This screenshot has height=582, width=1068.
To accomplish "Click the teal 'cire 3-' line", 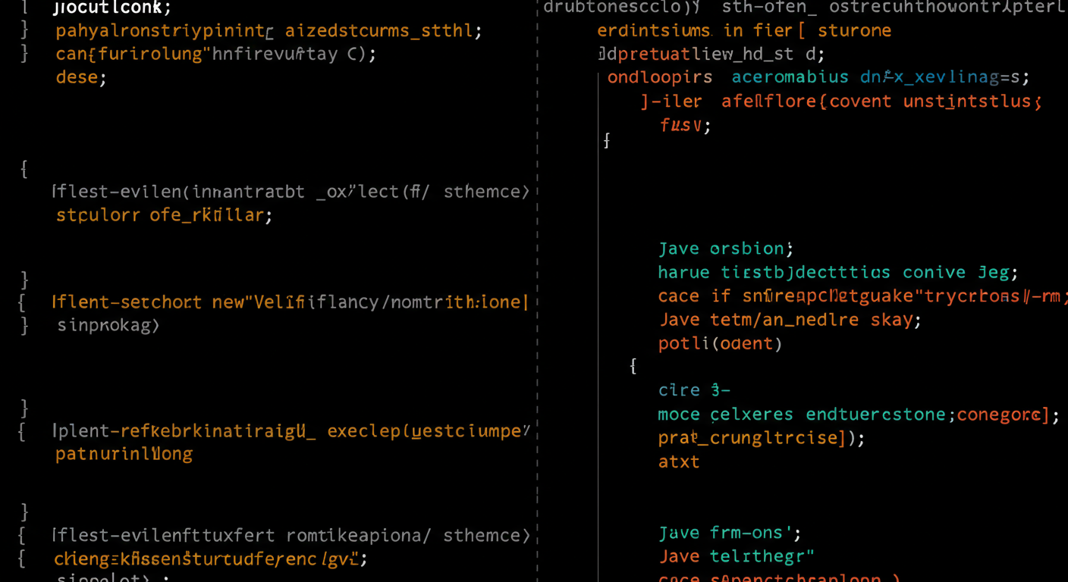I will pos(694,390).
